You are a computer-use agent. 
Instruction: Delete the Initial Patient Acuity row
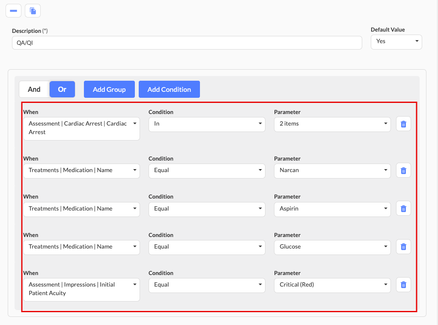click(x=403, y=285)
